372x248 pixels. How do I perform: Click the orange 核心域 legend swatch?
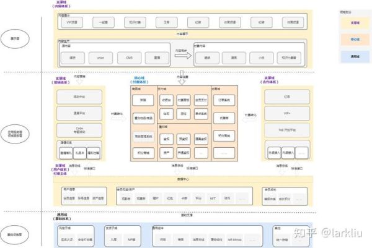point(353,40)
